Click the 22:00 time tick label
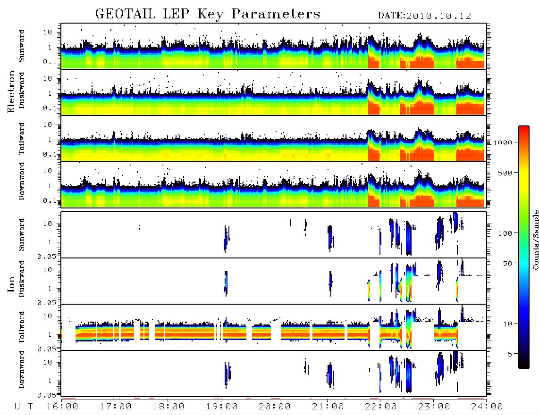This screenshot has height=415, width=539. (x=381, y=407)
